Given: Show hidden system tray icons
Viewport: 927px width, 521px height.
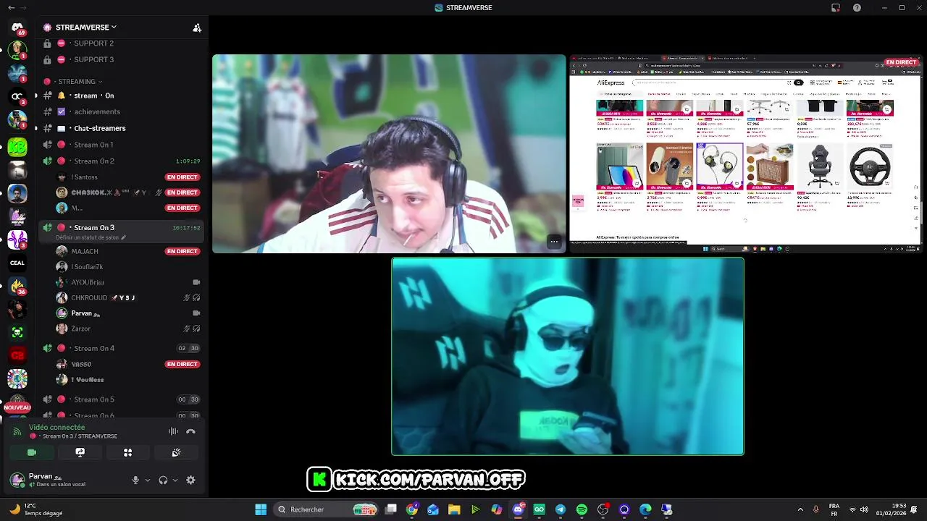Looking at the screenshot, I should [x=800, y=509].
